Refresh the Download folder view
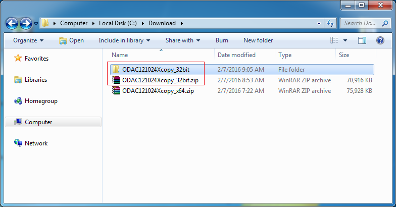This screenshot has height=207, width=396. tap(330, 23)
